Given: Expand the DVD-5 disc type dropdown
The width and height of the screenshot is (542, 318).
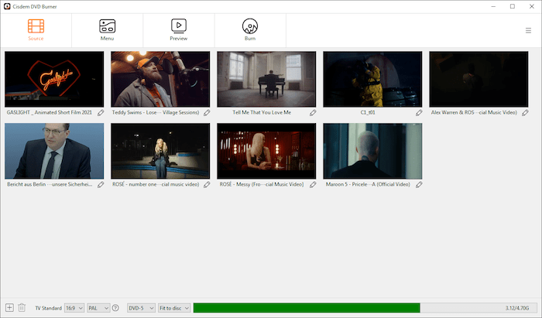Looking at the screenshot, I should coord(141,308).
